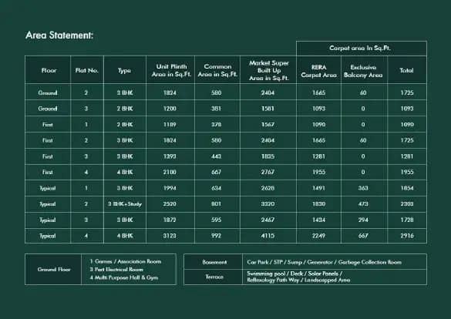Screen dimensions: 451x319
Task: Click common area value 801
Action: (x=217, y=204)
